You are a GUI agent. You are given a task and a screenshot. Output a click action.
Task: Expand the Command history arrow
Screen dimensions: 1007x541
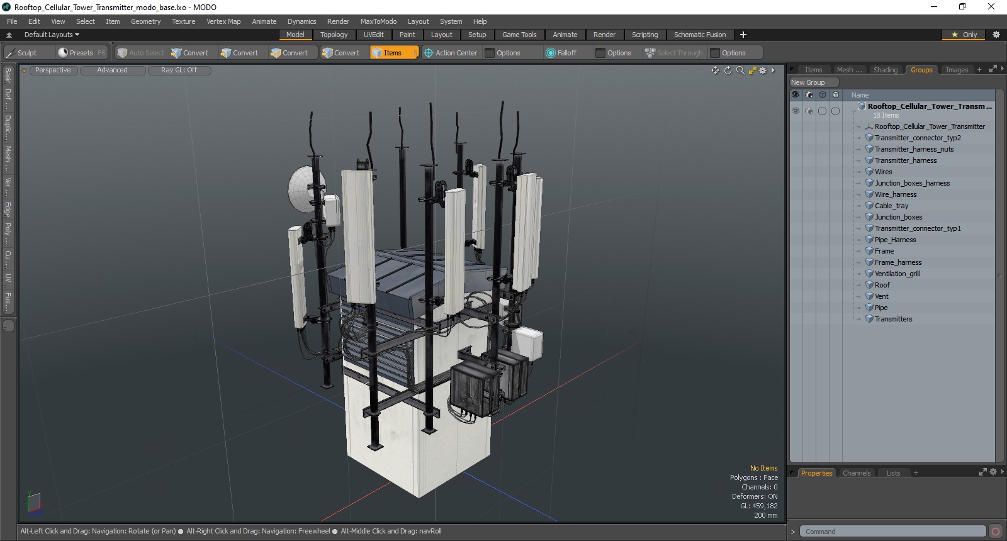pos(793,532)
